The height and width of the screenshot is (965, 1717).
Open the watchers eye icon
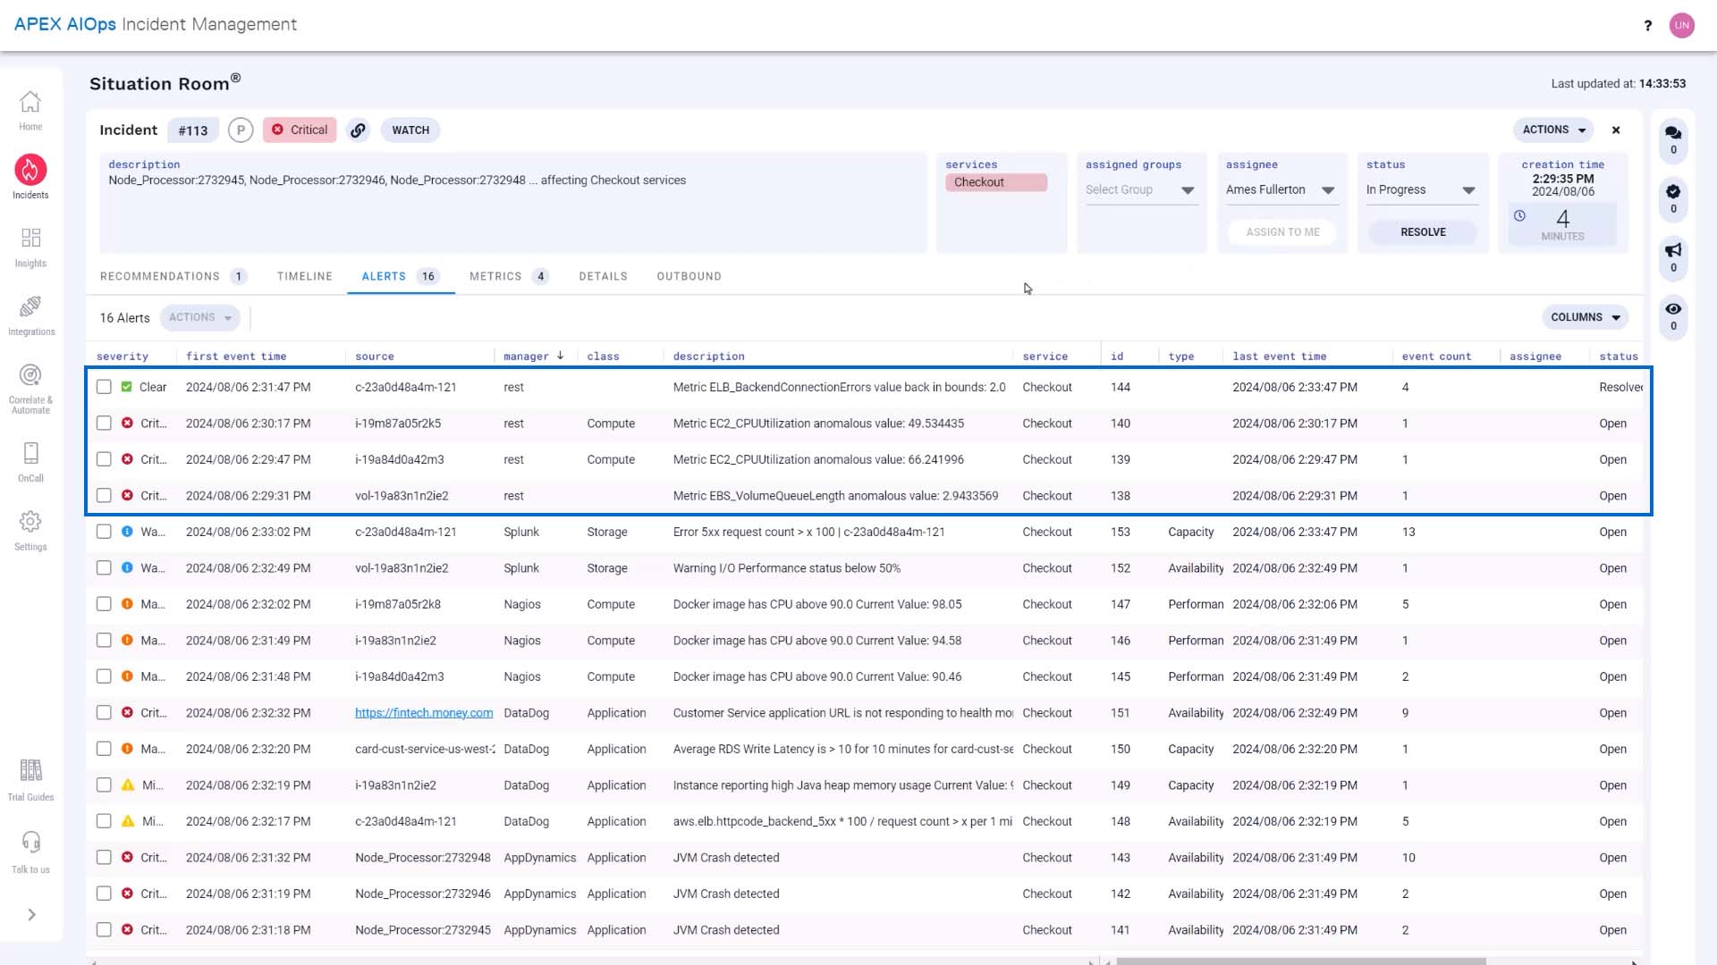click(x=1673, y=309)
